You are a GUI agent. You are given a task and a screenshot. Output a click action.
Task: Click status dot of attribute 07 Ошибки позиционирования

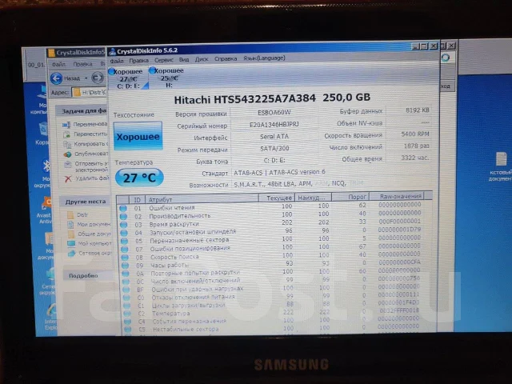coord(125,249)
